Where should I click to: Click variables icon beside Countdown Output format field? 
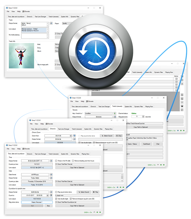click(51, 192)
